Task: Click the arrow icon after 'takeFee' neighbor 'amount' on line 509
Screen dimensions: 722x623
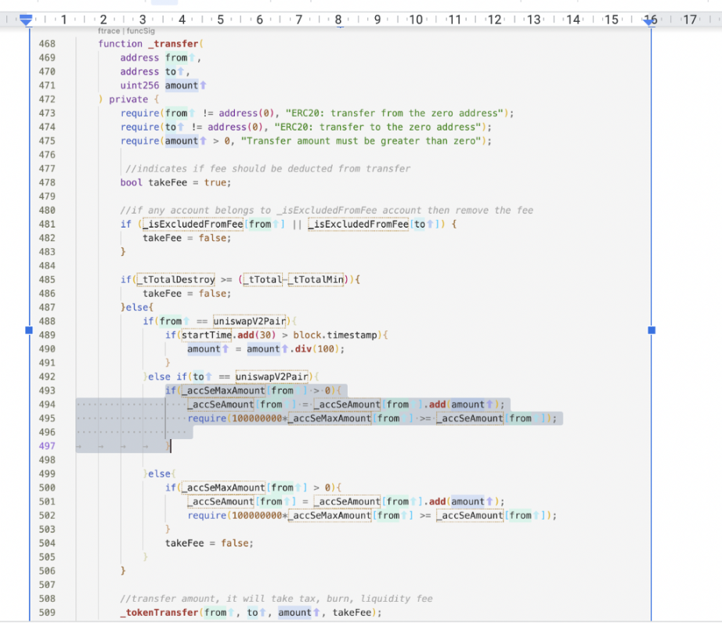Action: point(317,613)
